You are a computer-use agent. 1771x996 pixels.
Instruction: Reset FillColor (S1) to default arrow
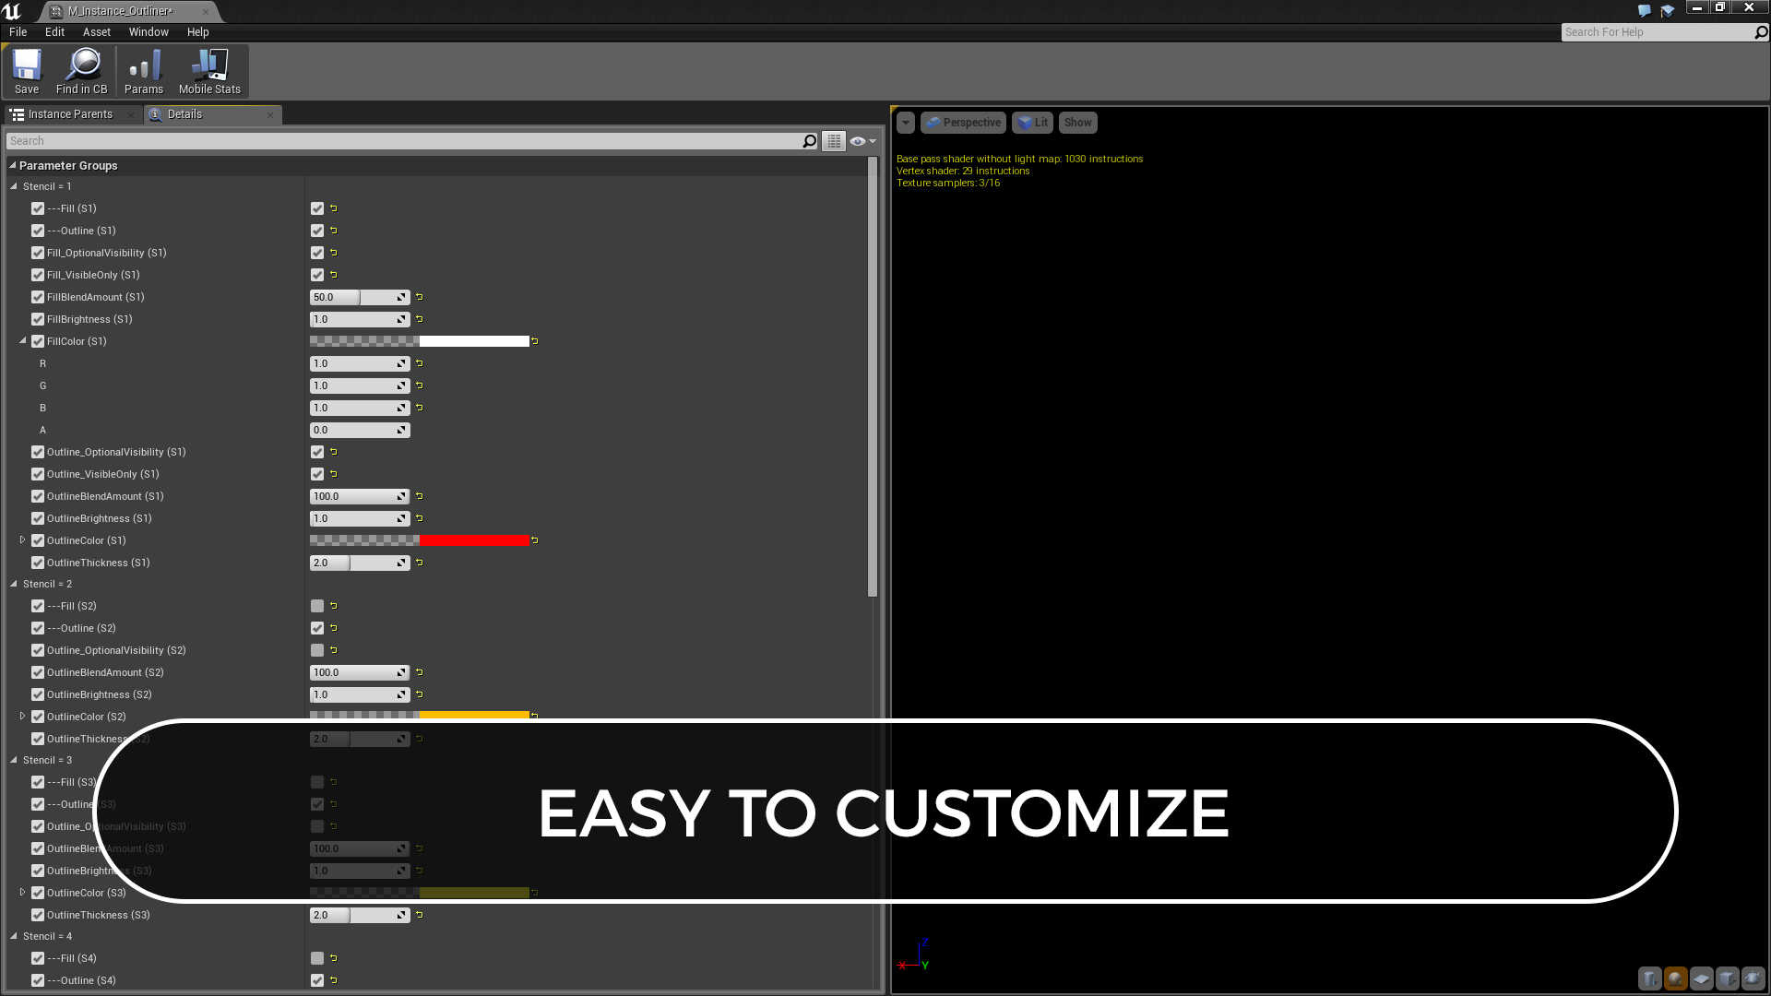point(535,341)
